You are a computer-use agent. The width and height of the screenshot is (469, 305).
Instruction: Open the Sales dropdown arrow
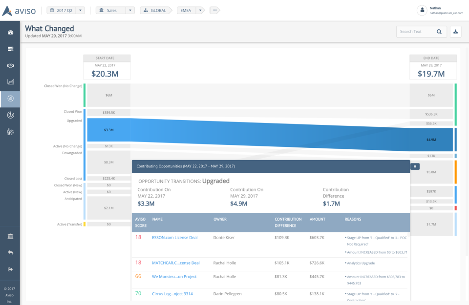[130, 10]
